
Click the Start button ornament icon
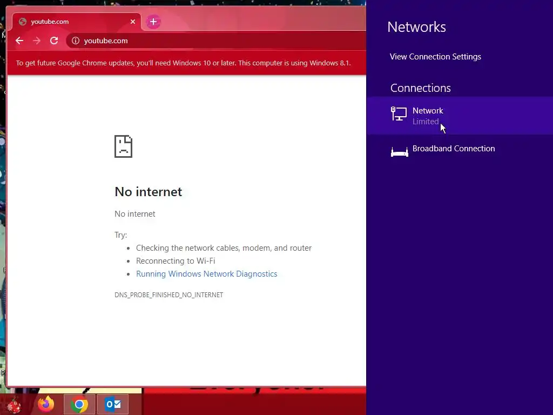pos(14,405)
